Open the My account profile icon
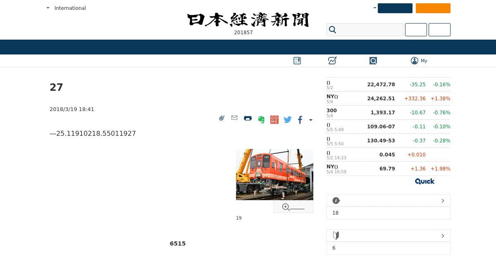This screenshot has height=260, width=496. tap(415, 61)
